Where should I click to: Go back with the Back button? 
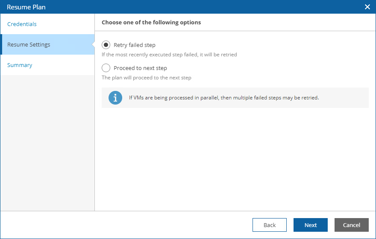click(269, 225)
